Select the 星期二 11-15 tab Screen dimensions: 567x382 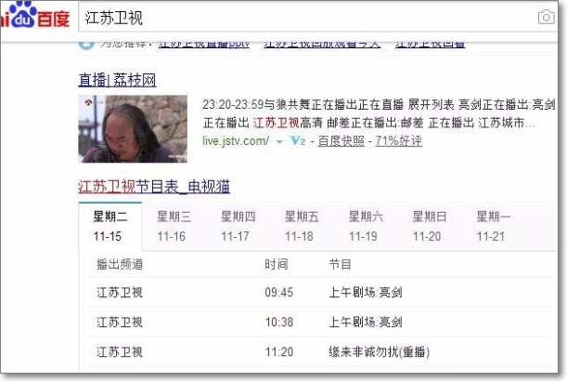coord(110,226)
